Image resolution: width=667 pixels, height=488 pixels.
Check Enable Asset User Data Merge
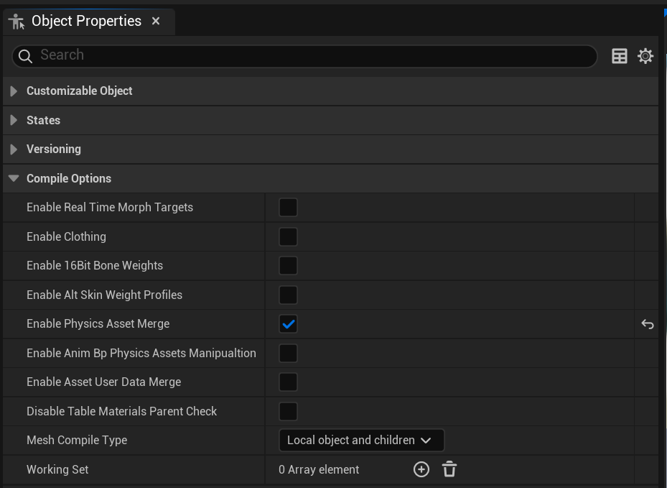click(288, 382)
